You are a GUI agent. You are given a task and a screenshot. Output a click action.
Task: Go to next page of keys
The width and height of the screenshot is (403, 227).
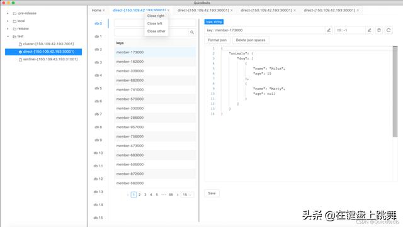point(178,195)
